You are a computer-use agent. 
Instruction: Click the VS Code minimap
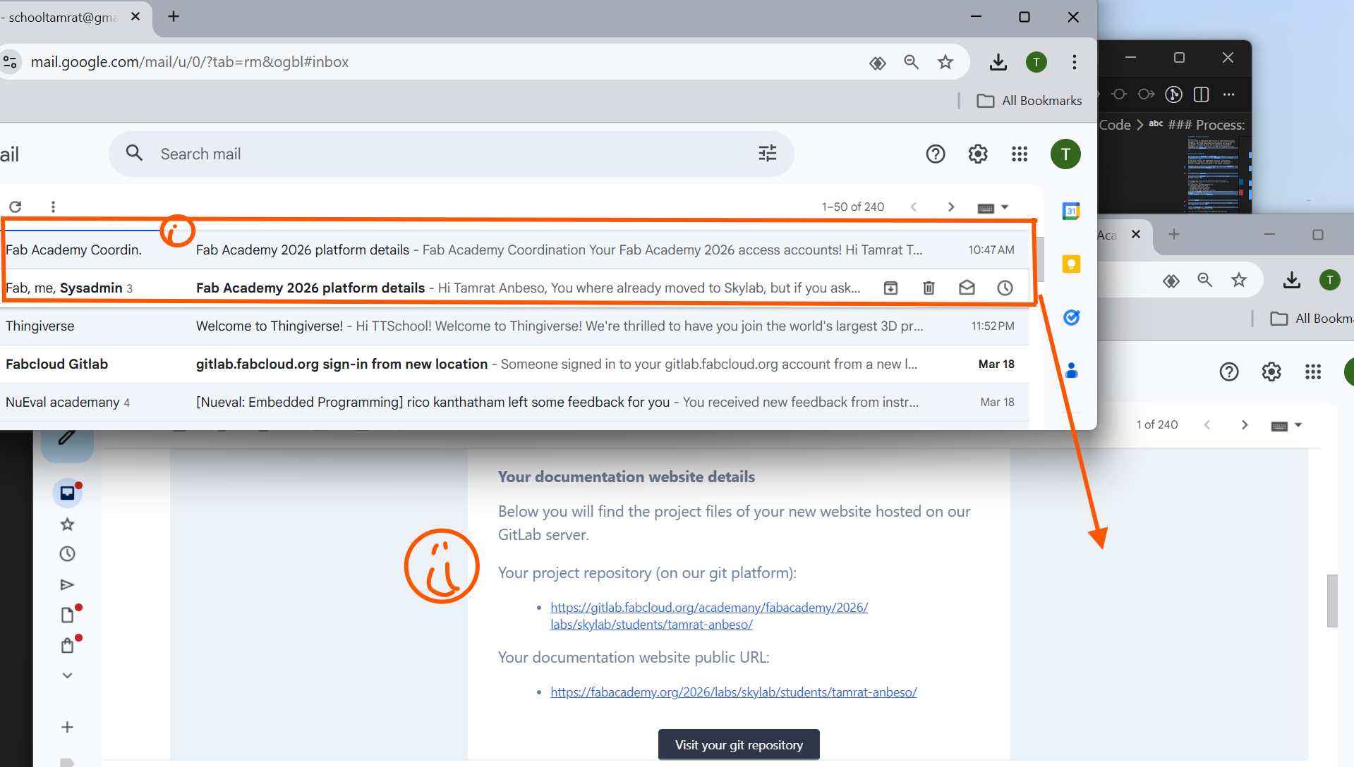(x=1213, y=175)
